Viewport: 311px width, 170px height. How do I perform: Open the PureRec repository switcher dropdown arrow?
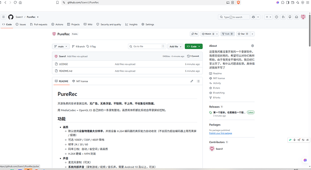click(38, 17)
